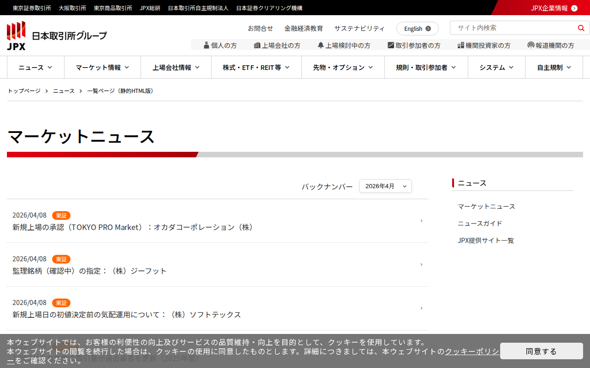Expand the 自主規制 main menu
The height and width of the screenshot is (368, 590).
click(x=554, y=67)
